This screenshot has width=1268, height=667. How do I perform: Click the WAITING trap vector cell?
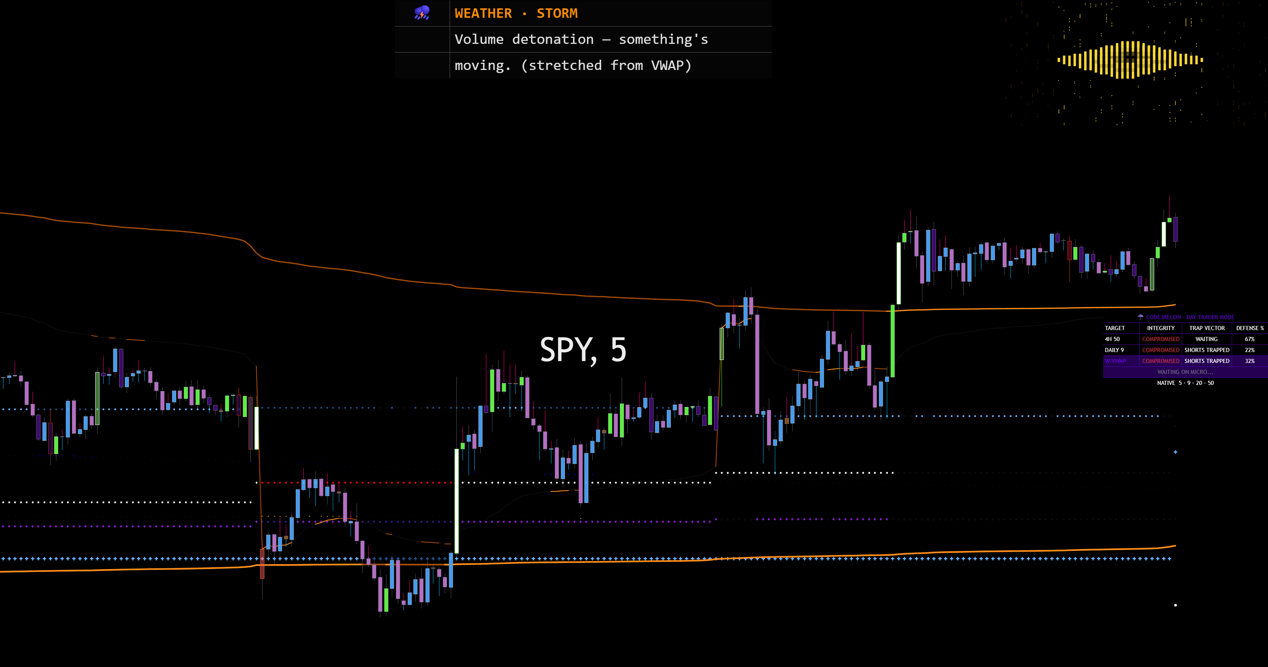pyautogui.click(x=1206, y=339)
